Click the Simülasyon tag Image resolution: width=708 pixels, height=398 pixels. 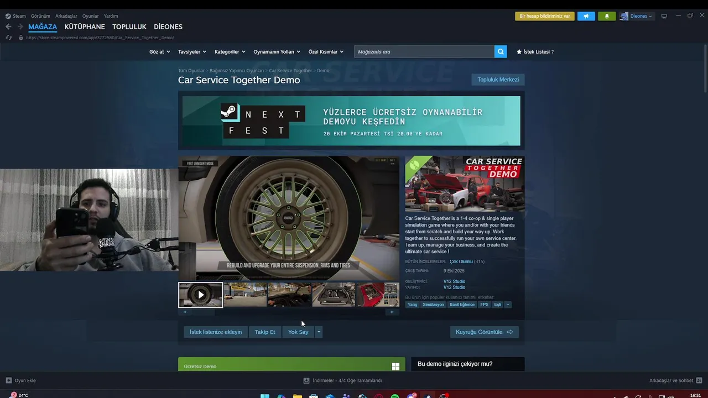coord(433,305)
